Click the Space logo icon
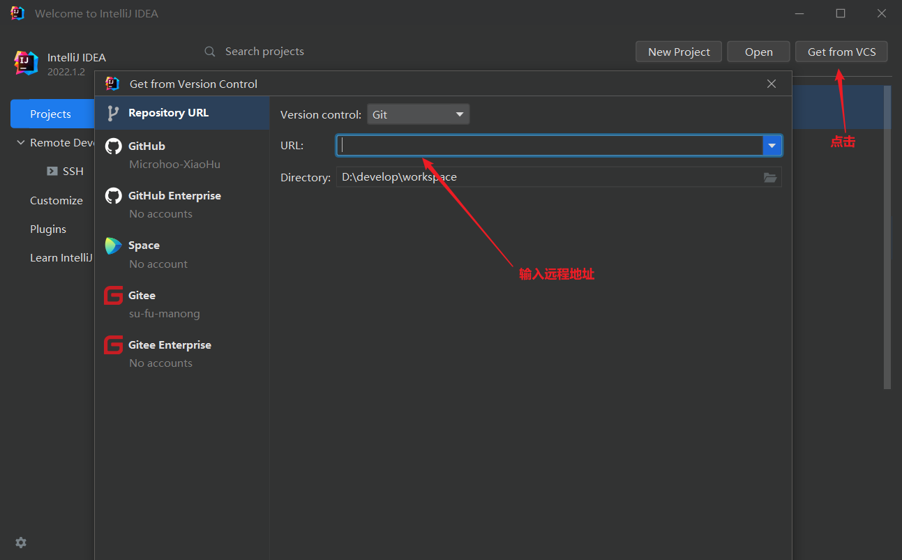The height and width of the screenshot is (560, 902). pos(113,245)
